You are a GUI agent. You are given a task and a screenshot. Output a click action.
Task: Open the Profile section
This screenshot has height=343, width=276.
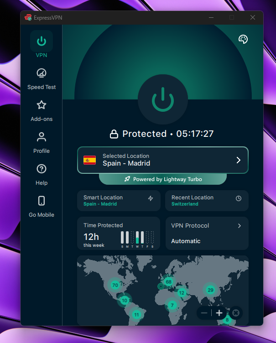pos(42,143)
